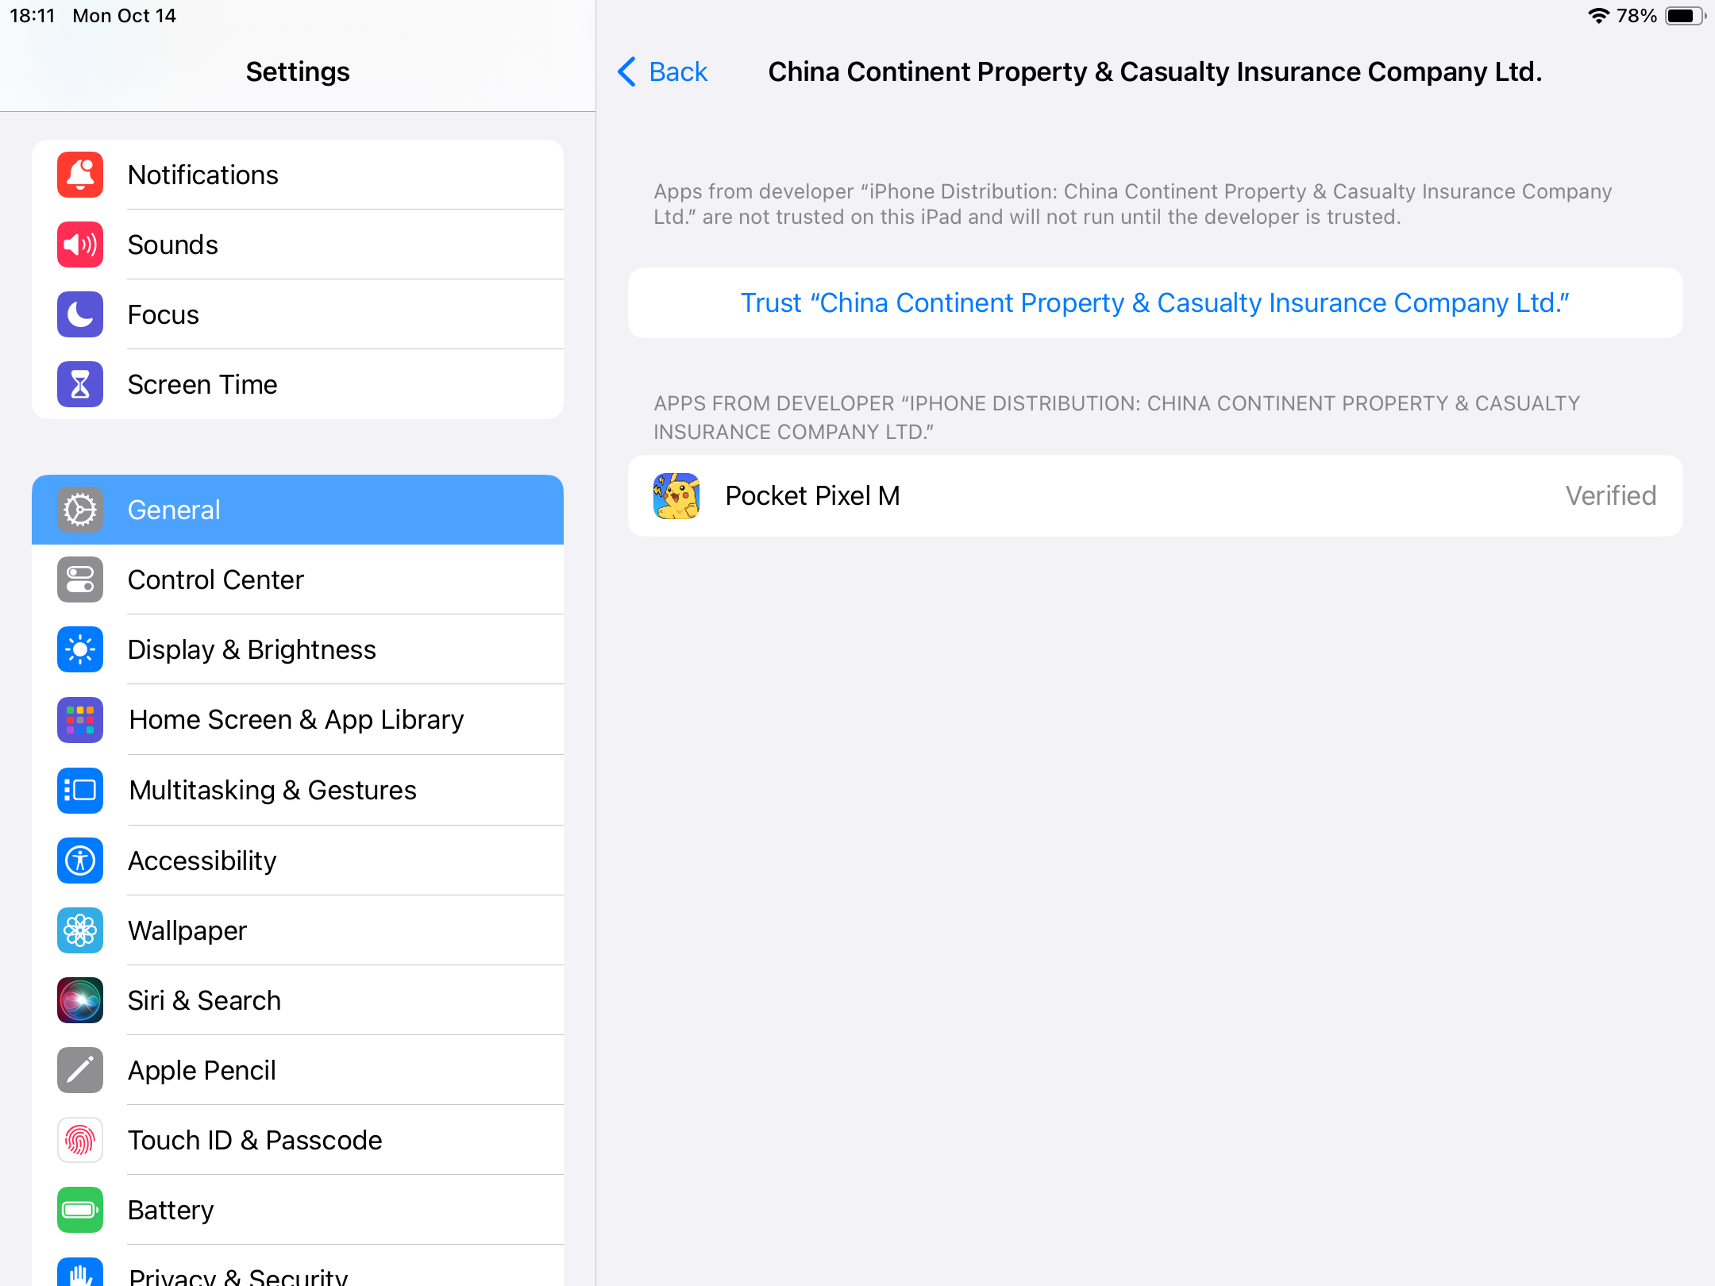Tap the Home Screen & App Library grid icon

pos(80,719)
